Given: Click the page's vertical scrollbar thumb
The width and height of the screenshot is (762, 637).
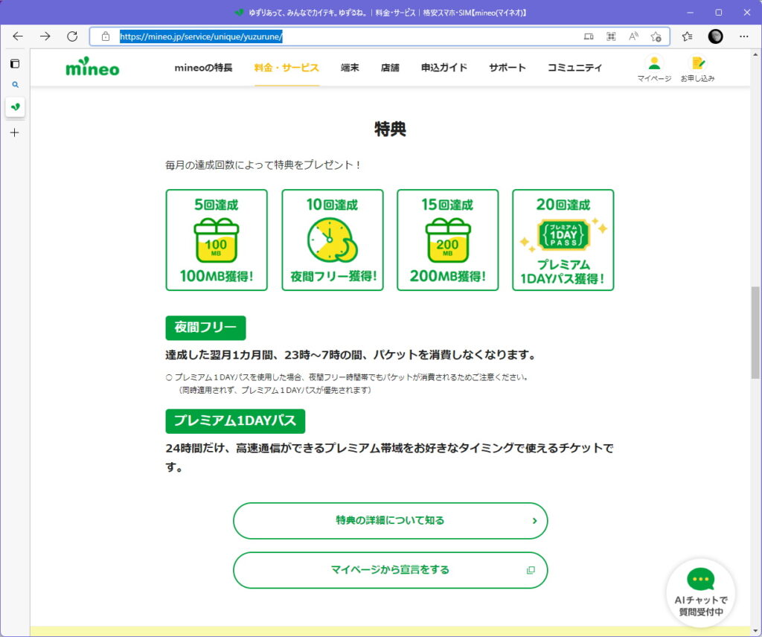Looking at the screenshot, I should [x=755, y=333].
